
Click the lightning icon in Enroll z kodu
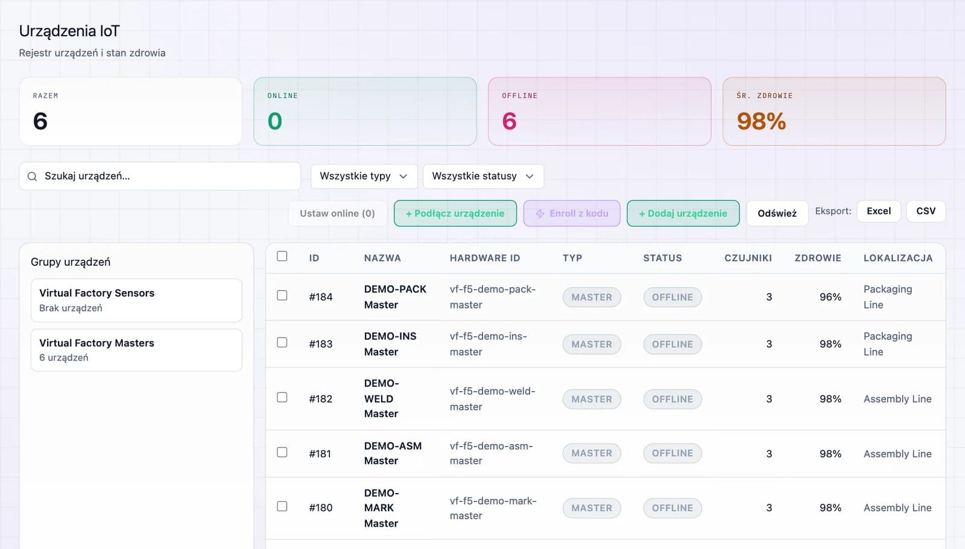click(x=540, y=213)
